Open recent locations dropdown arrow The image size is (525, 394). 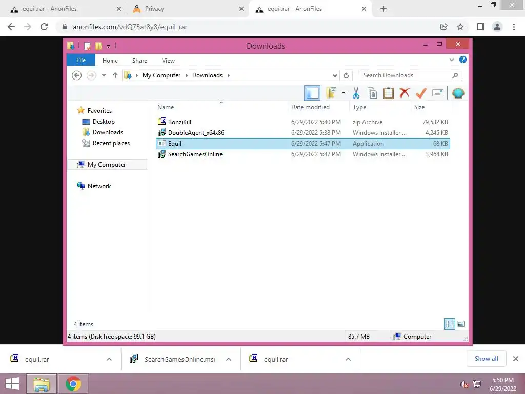[x=104, y=75]
